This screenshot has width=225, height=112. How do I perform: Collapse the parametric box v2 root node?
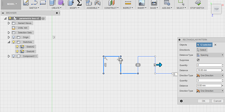pyautogui.click(x=5, y=18)
